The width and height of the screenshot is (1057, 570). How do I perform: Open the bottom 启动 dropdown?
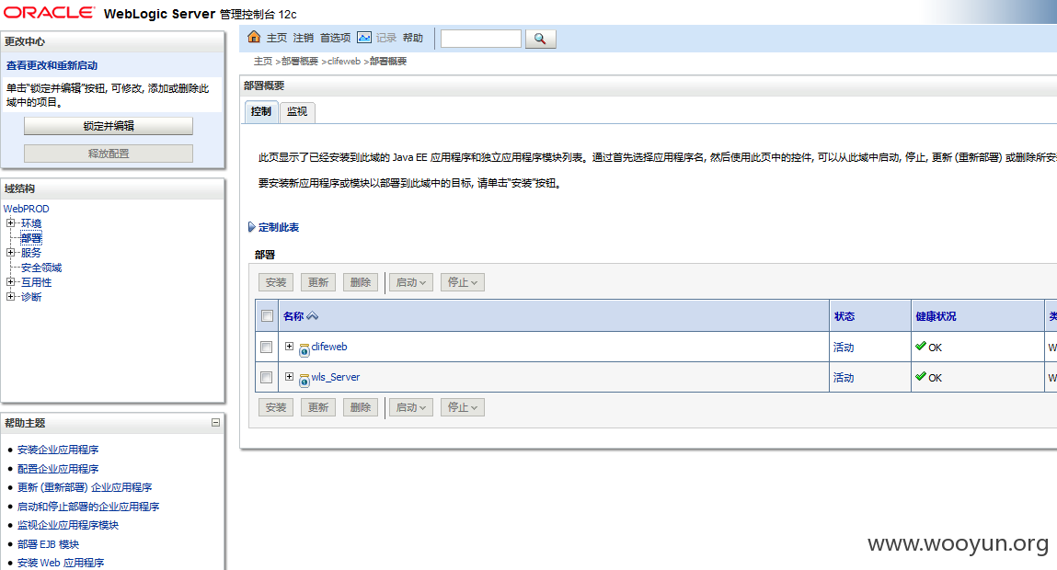411,407
